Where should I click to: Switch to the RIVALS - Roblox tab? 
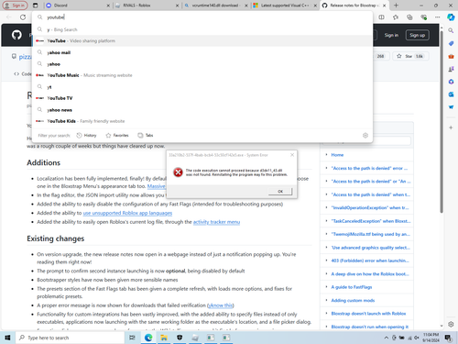147,6
